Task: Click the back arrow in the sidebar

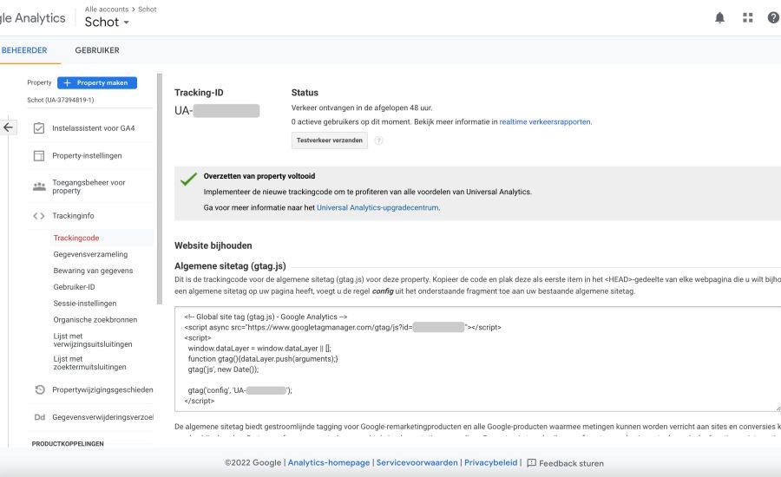Action: [9, 127]
